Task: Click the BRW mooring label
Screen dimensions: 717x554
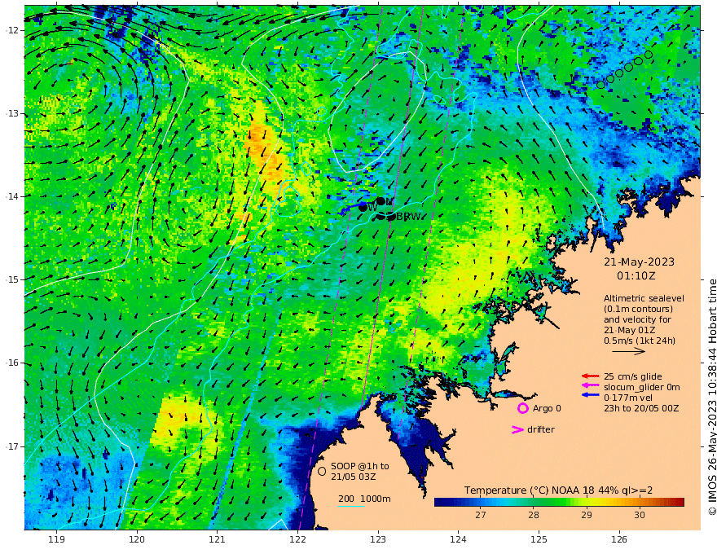Action: pos(408,217)
